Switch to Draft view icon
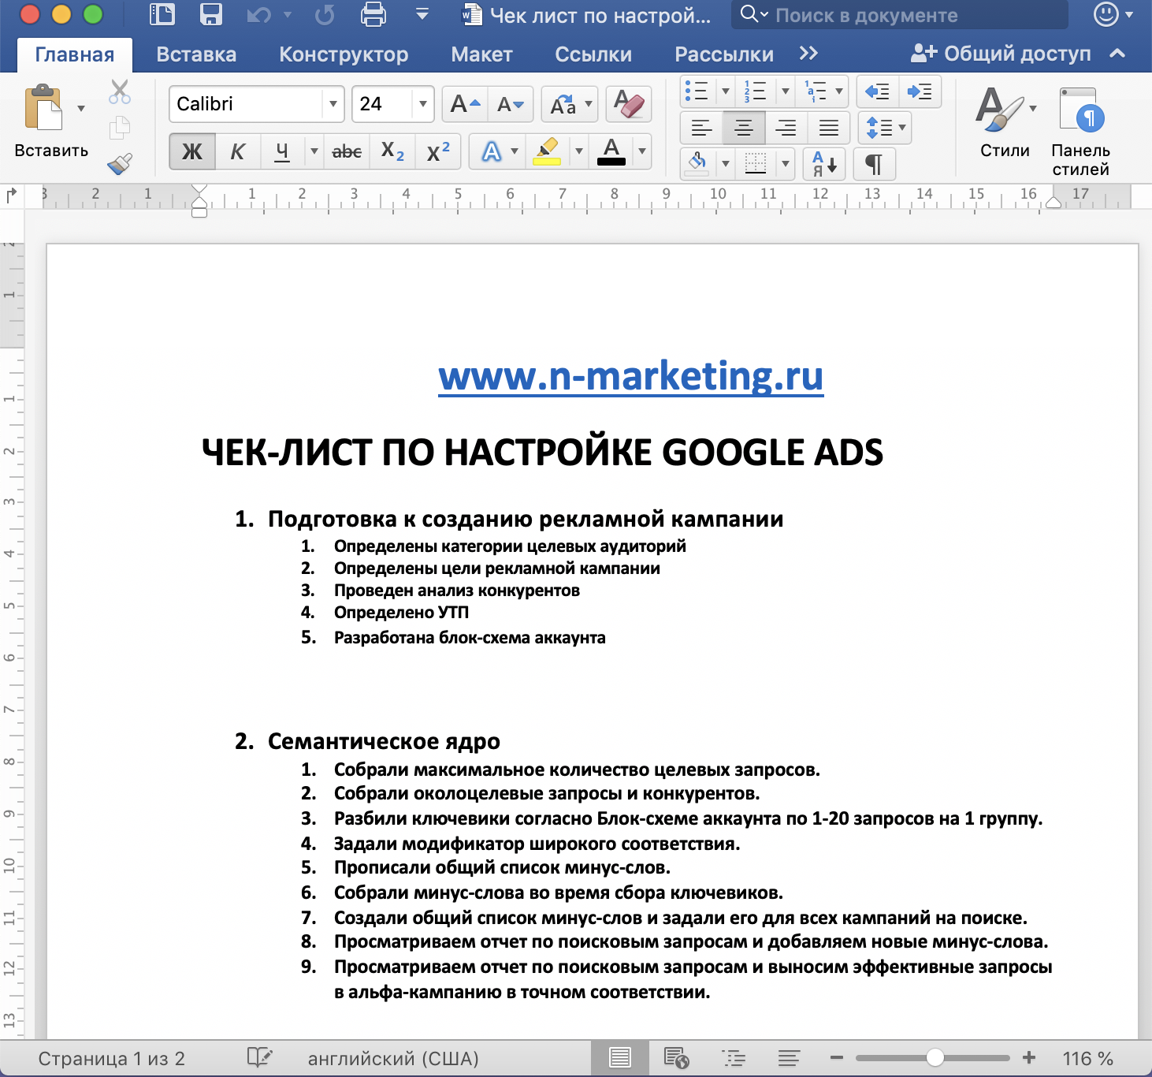This screenshot has width=1152, height=1077. [x=789, y=1057]
